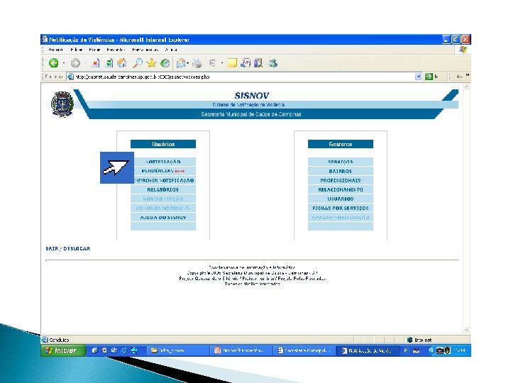The image size is (511, 383).
Task: Open the Search magnifier icon
Action: [138, 63]
